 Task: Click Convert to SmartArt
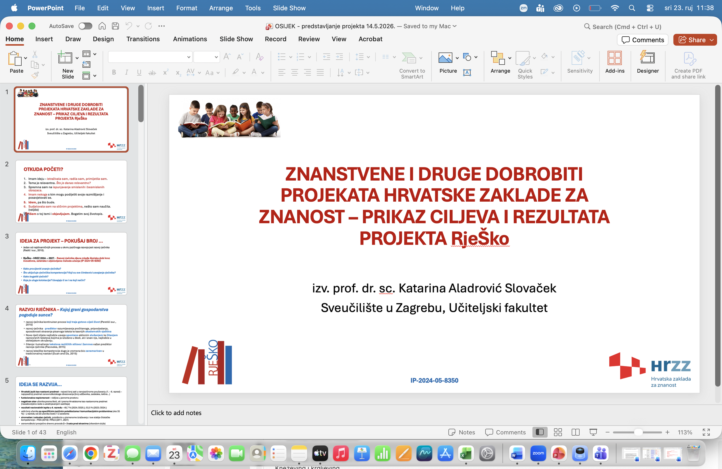click(412, 65)
